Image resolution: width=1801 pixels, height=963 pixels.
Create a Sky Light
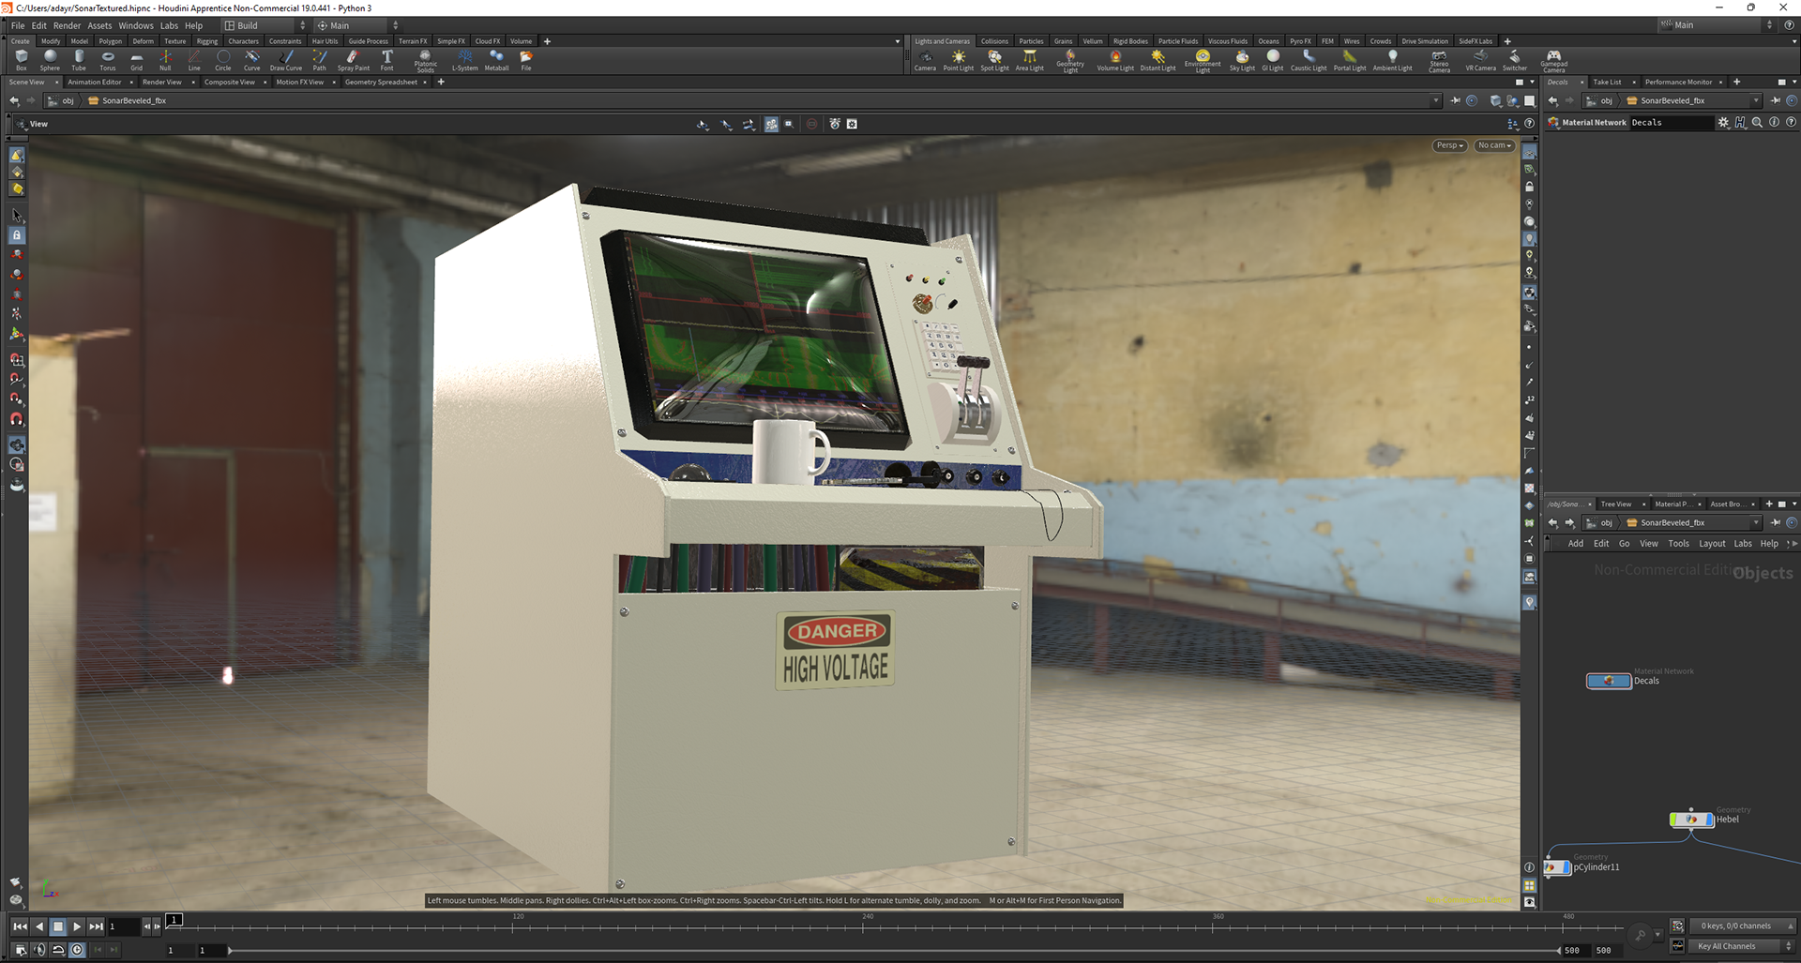click(x=1242, y=60)
